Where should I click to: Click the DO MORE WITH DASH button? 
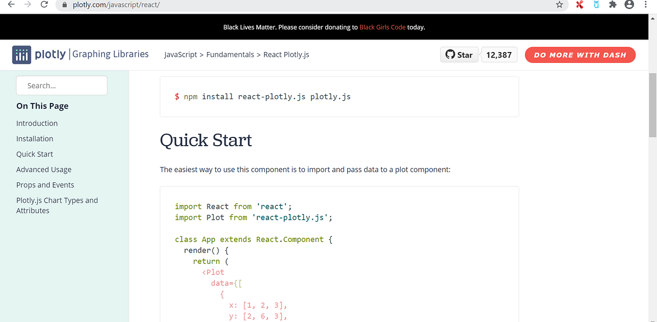580,55
